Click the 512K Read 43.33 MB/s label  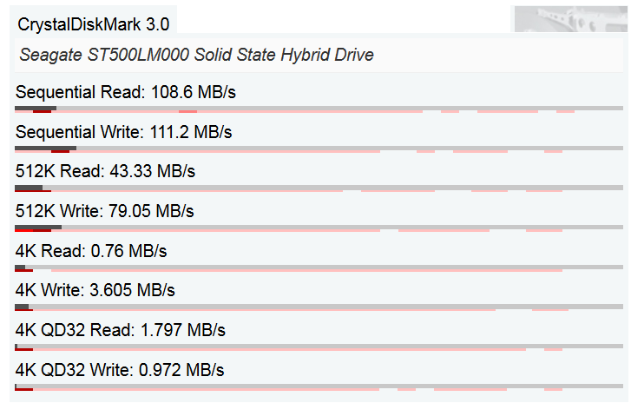tap(105, 171)
